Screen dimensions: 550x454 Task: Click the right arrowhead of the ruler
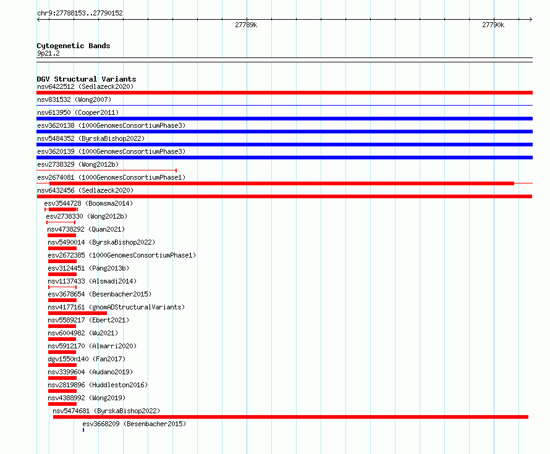click(530, 20)
